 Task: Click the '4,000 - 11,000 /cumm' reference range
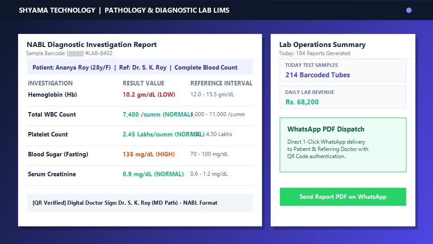(217, 114)
